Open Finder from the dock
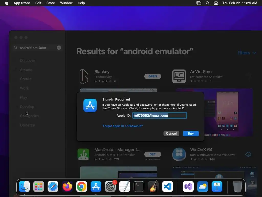Viewport: 262px width, 197px height. click(x=24, y=186)
